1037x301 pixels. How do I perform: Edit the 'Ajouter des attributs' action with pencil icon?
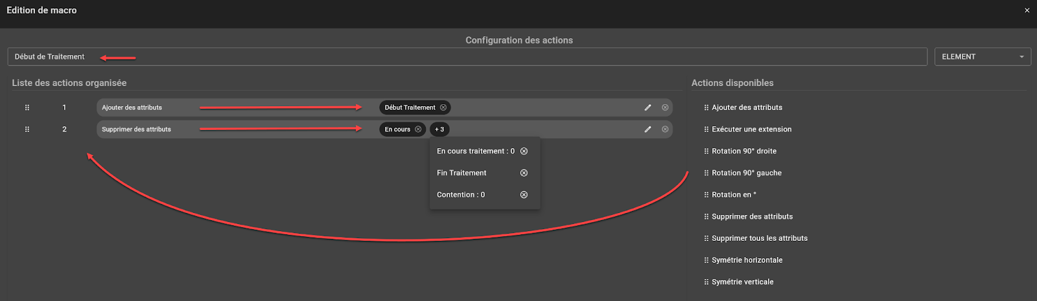click(647, 107)
